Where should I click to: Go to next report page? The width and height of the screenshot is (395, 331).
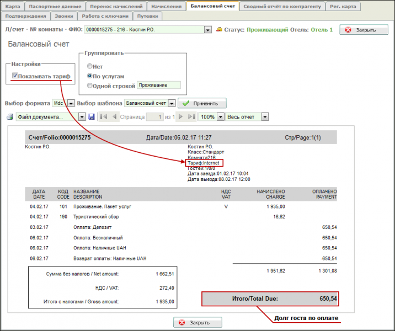click(180, 117)
